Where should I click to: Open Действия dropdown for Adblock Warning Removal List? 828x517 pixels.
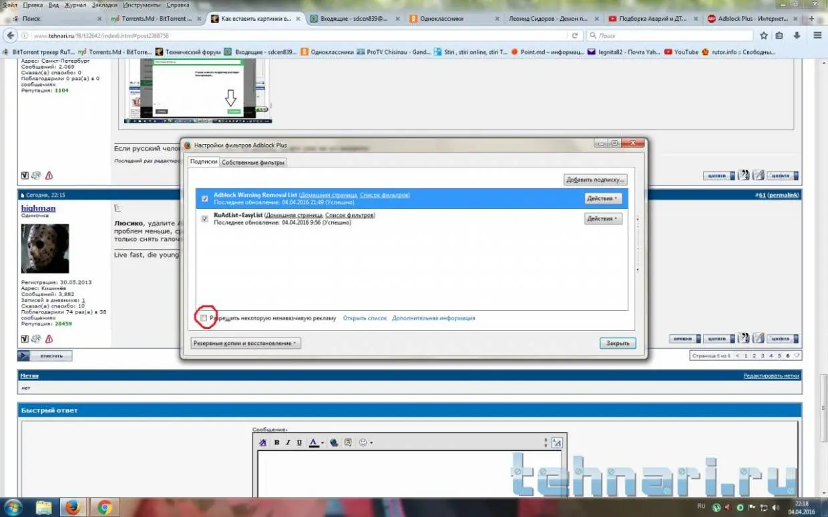tap(603, 198)
